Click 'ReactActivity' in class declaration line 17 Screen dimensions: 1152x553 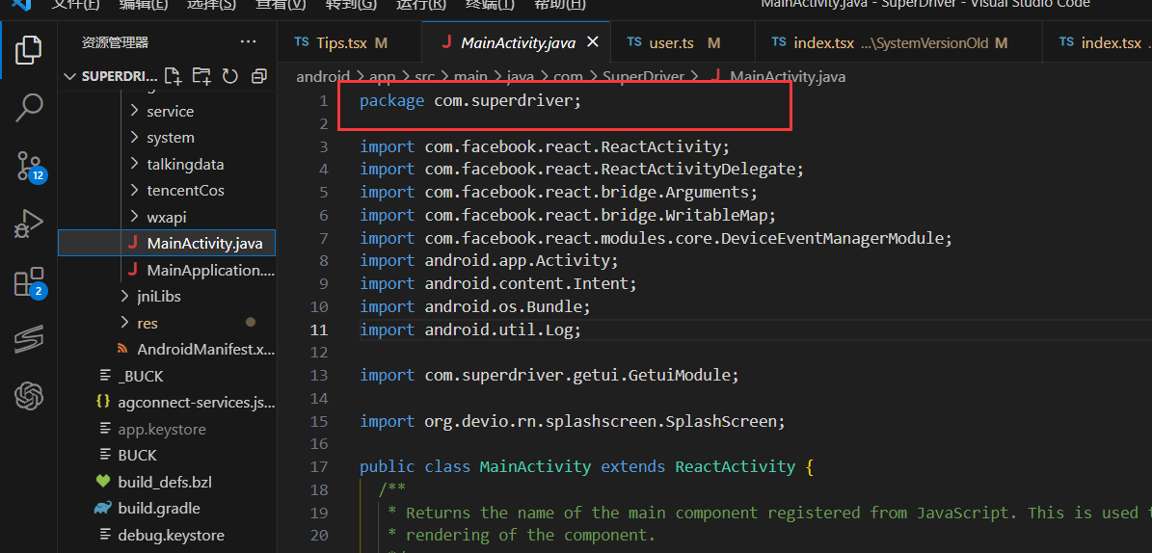pyautogui.click(x=735, y=466)
